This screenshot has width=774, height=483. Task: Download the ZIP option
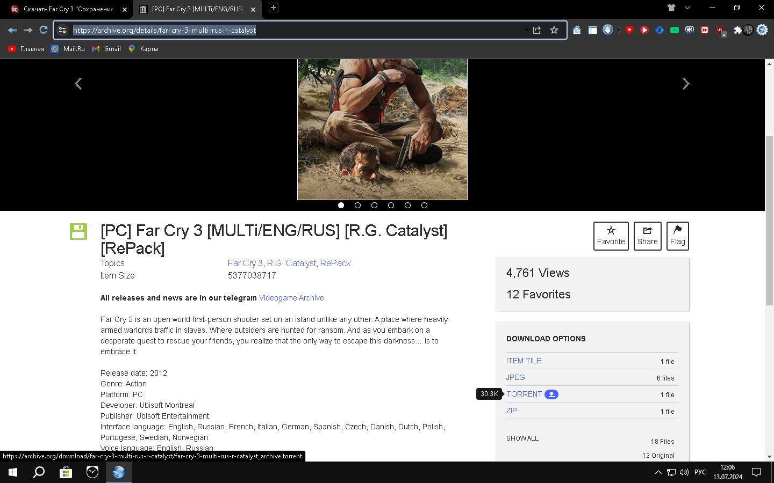512,411
